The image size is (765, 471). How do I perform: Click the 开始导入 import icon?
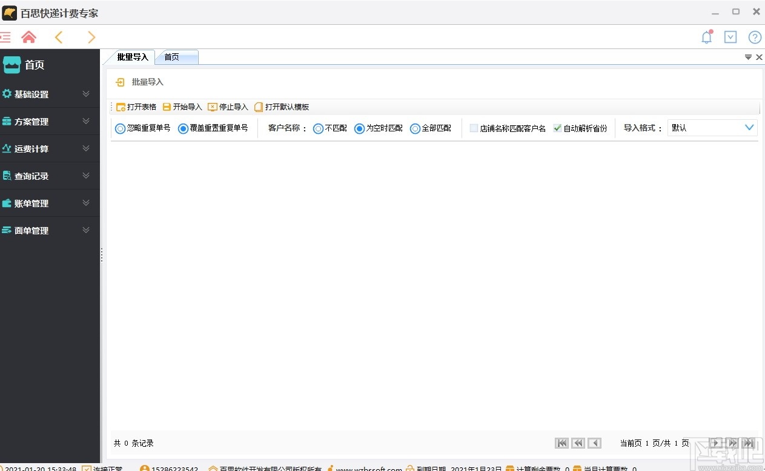click(181, 107)
